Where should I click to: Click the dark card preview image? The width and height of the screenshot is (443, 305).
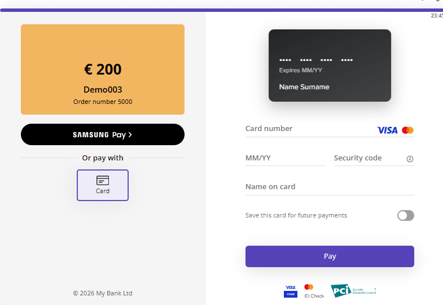pyautogui.click(x=330, y=66)
